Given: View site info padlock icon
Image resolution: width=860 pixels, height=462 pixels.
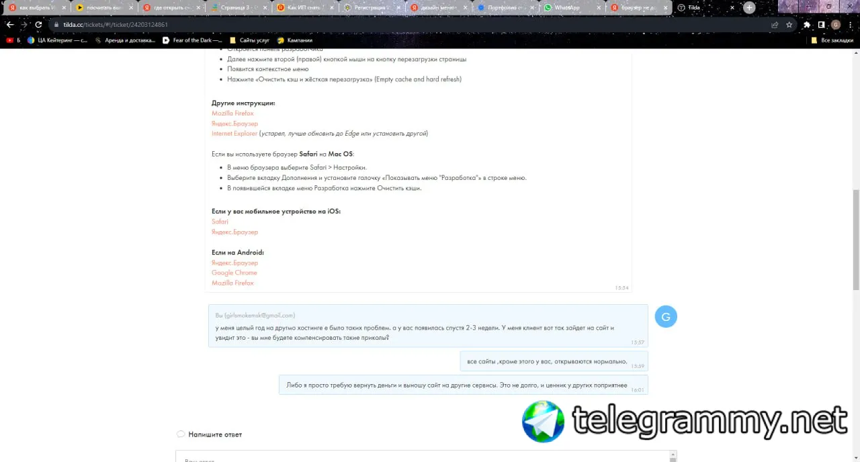Looking at the screenshot, I should point(56,24).
